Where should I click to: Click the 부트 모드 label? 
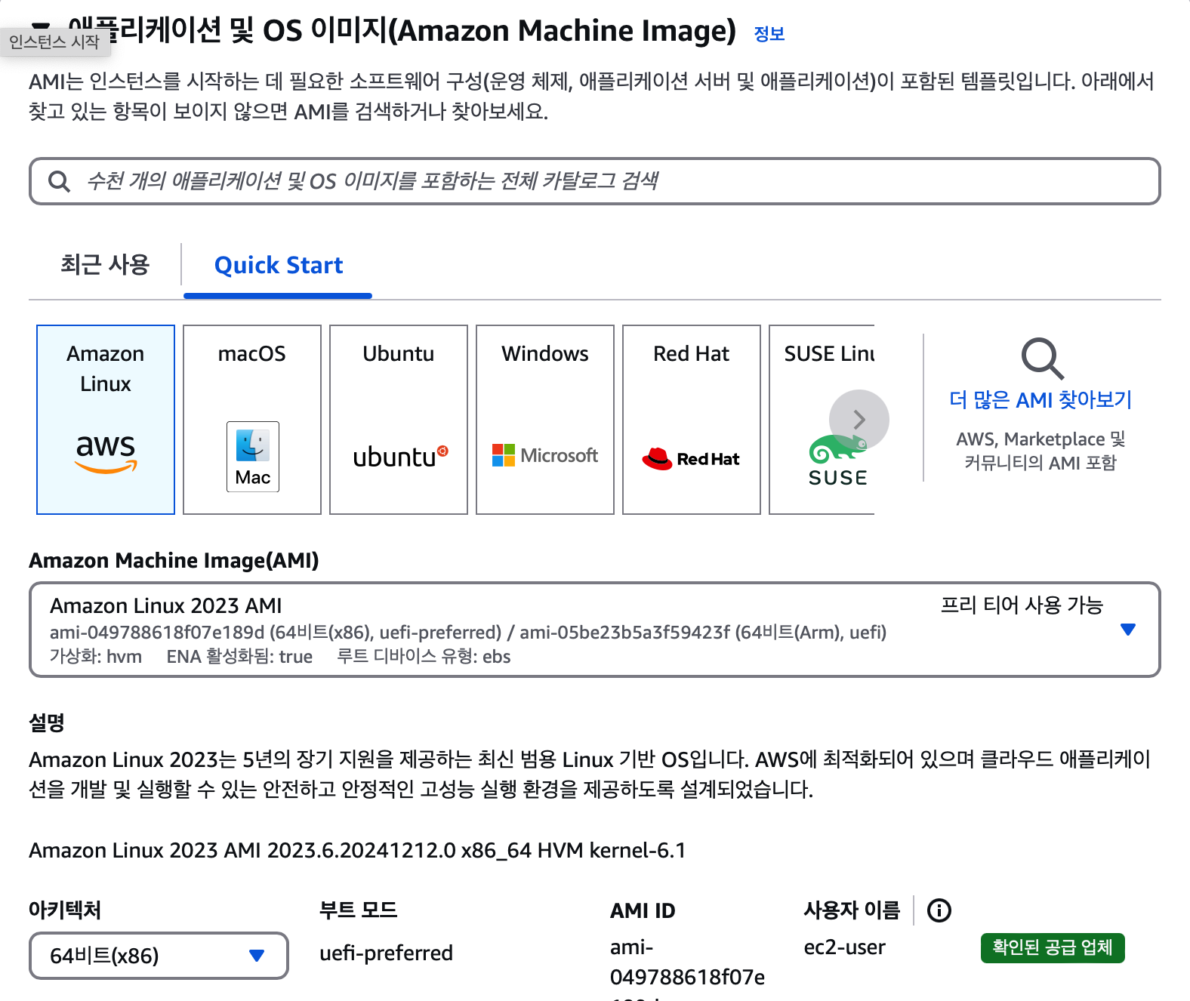(358, 910)
